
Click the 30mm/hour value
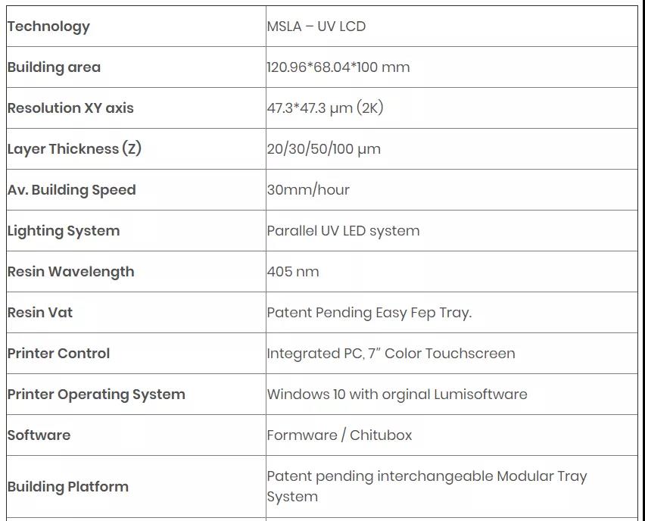(x=308, y=190)
